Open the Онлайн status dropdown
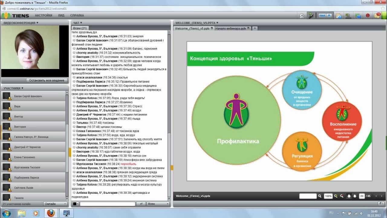The height and width of the screenshot is (218, 387). pyautogui.click(x=55, y=204)
